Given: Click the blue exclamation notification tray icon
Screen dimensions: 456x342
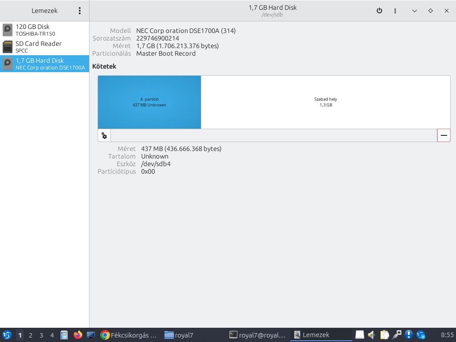Looking at the screenshot, I should coord(409,335).
